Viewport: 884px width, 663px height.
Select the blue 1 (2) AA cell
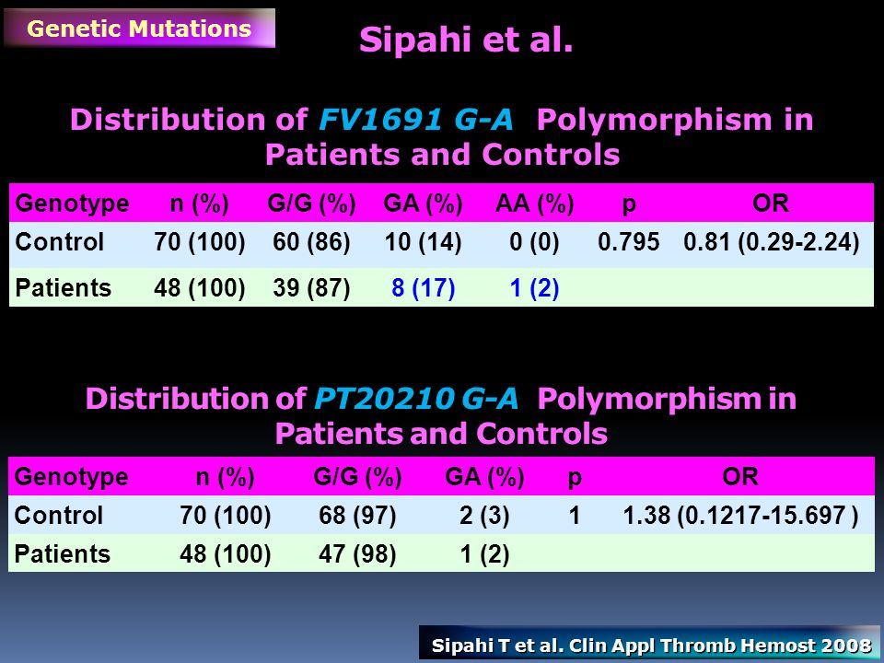click(534, 288)
